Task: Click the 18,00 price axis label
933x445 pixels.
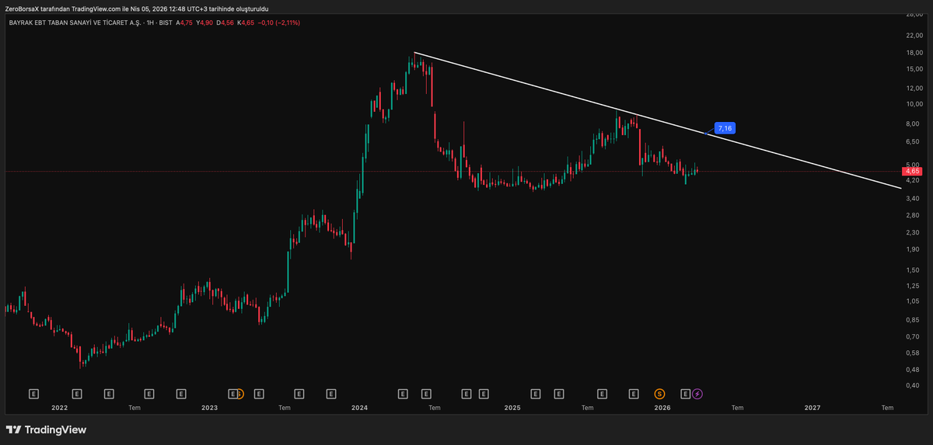Action: 913,53
